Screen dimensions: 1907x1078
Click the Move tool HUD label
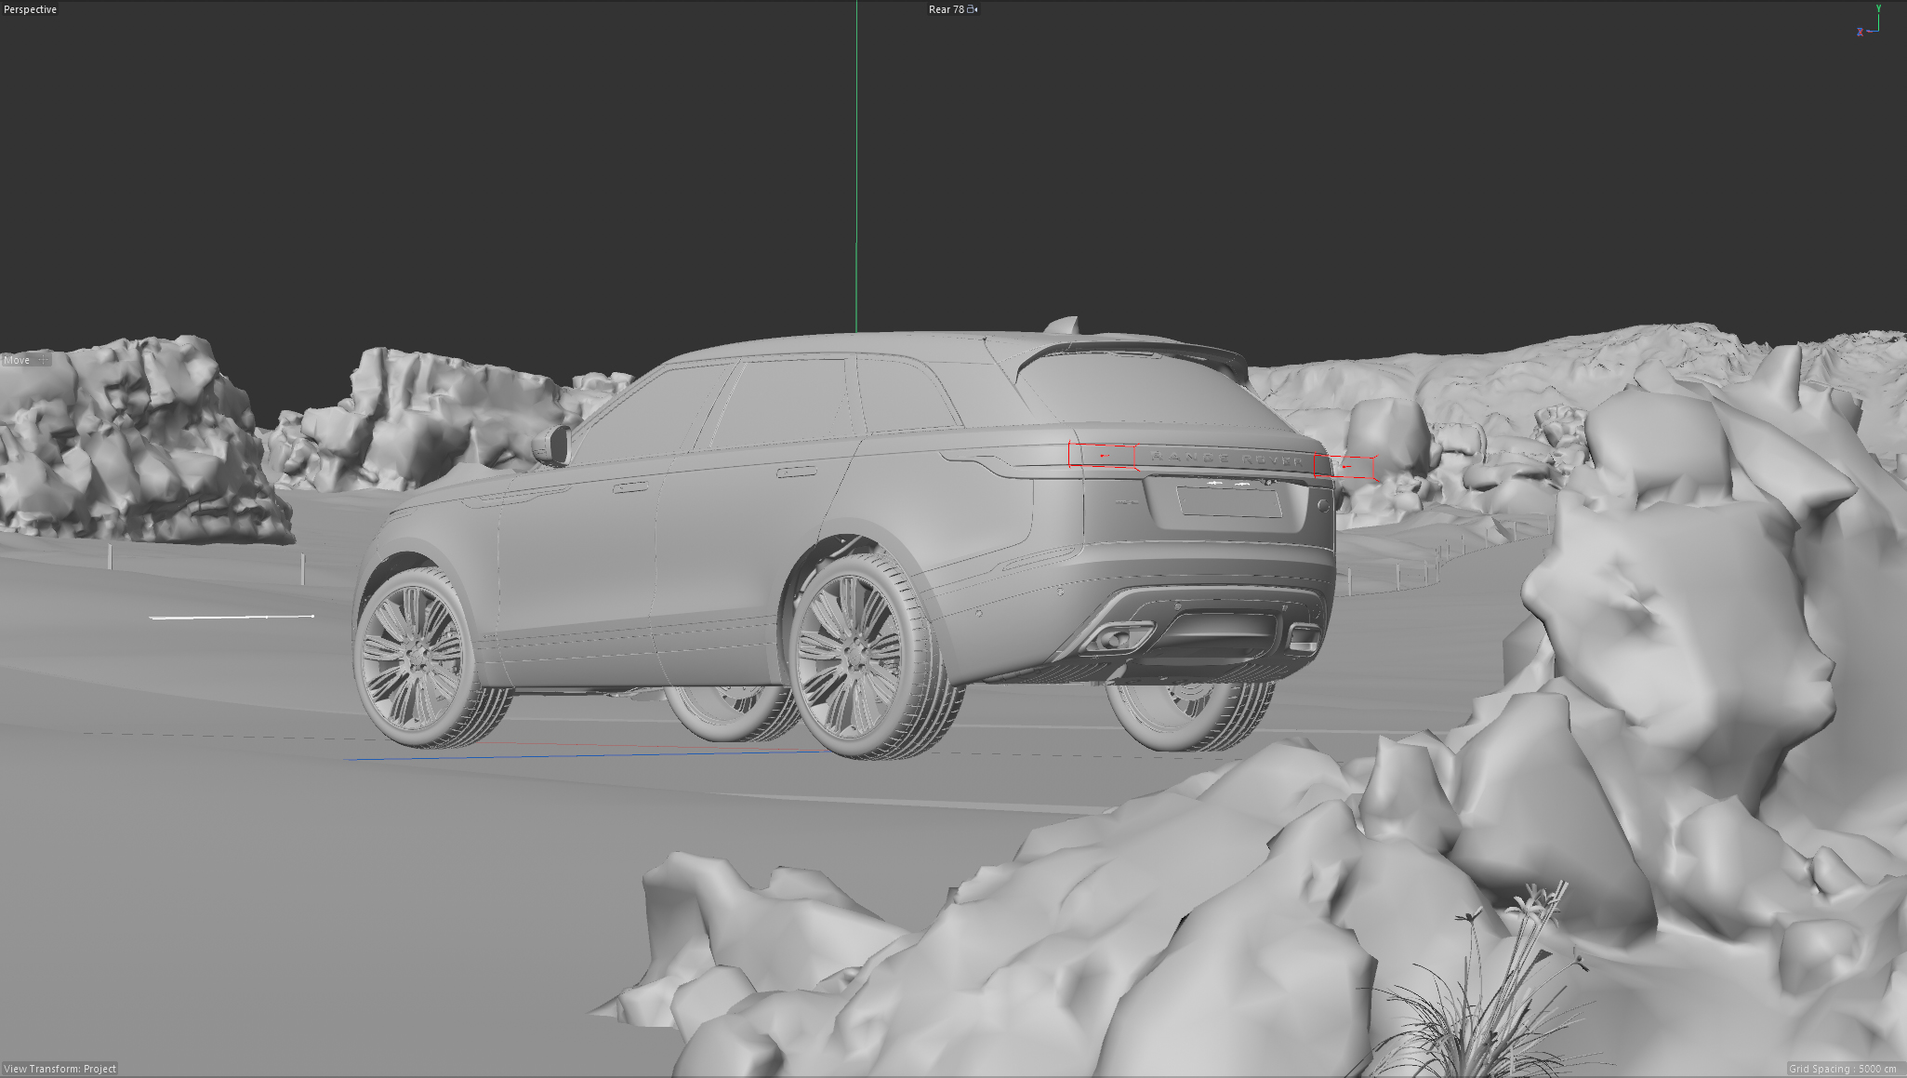(x=17, y=360)
